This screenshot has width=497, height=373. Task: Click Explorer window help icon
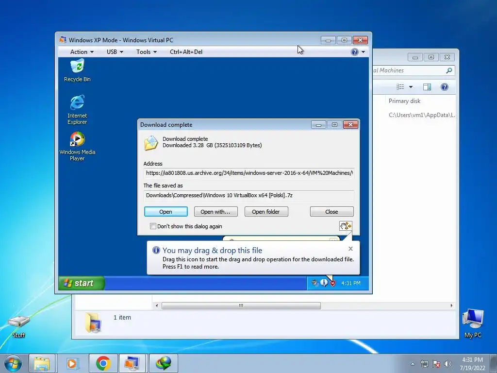tap(445, 87)
